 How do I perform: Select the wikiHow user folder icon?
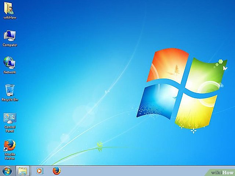[9, 8]
